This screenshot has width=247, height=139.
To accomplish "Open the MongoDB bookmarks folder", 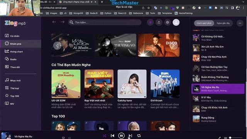I will tap(76, 13).
